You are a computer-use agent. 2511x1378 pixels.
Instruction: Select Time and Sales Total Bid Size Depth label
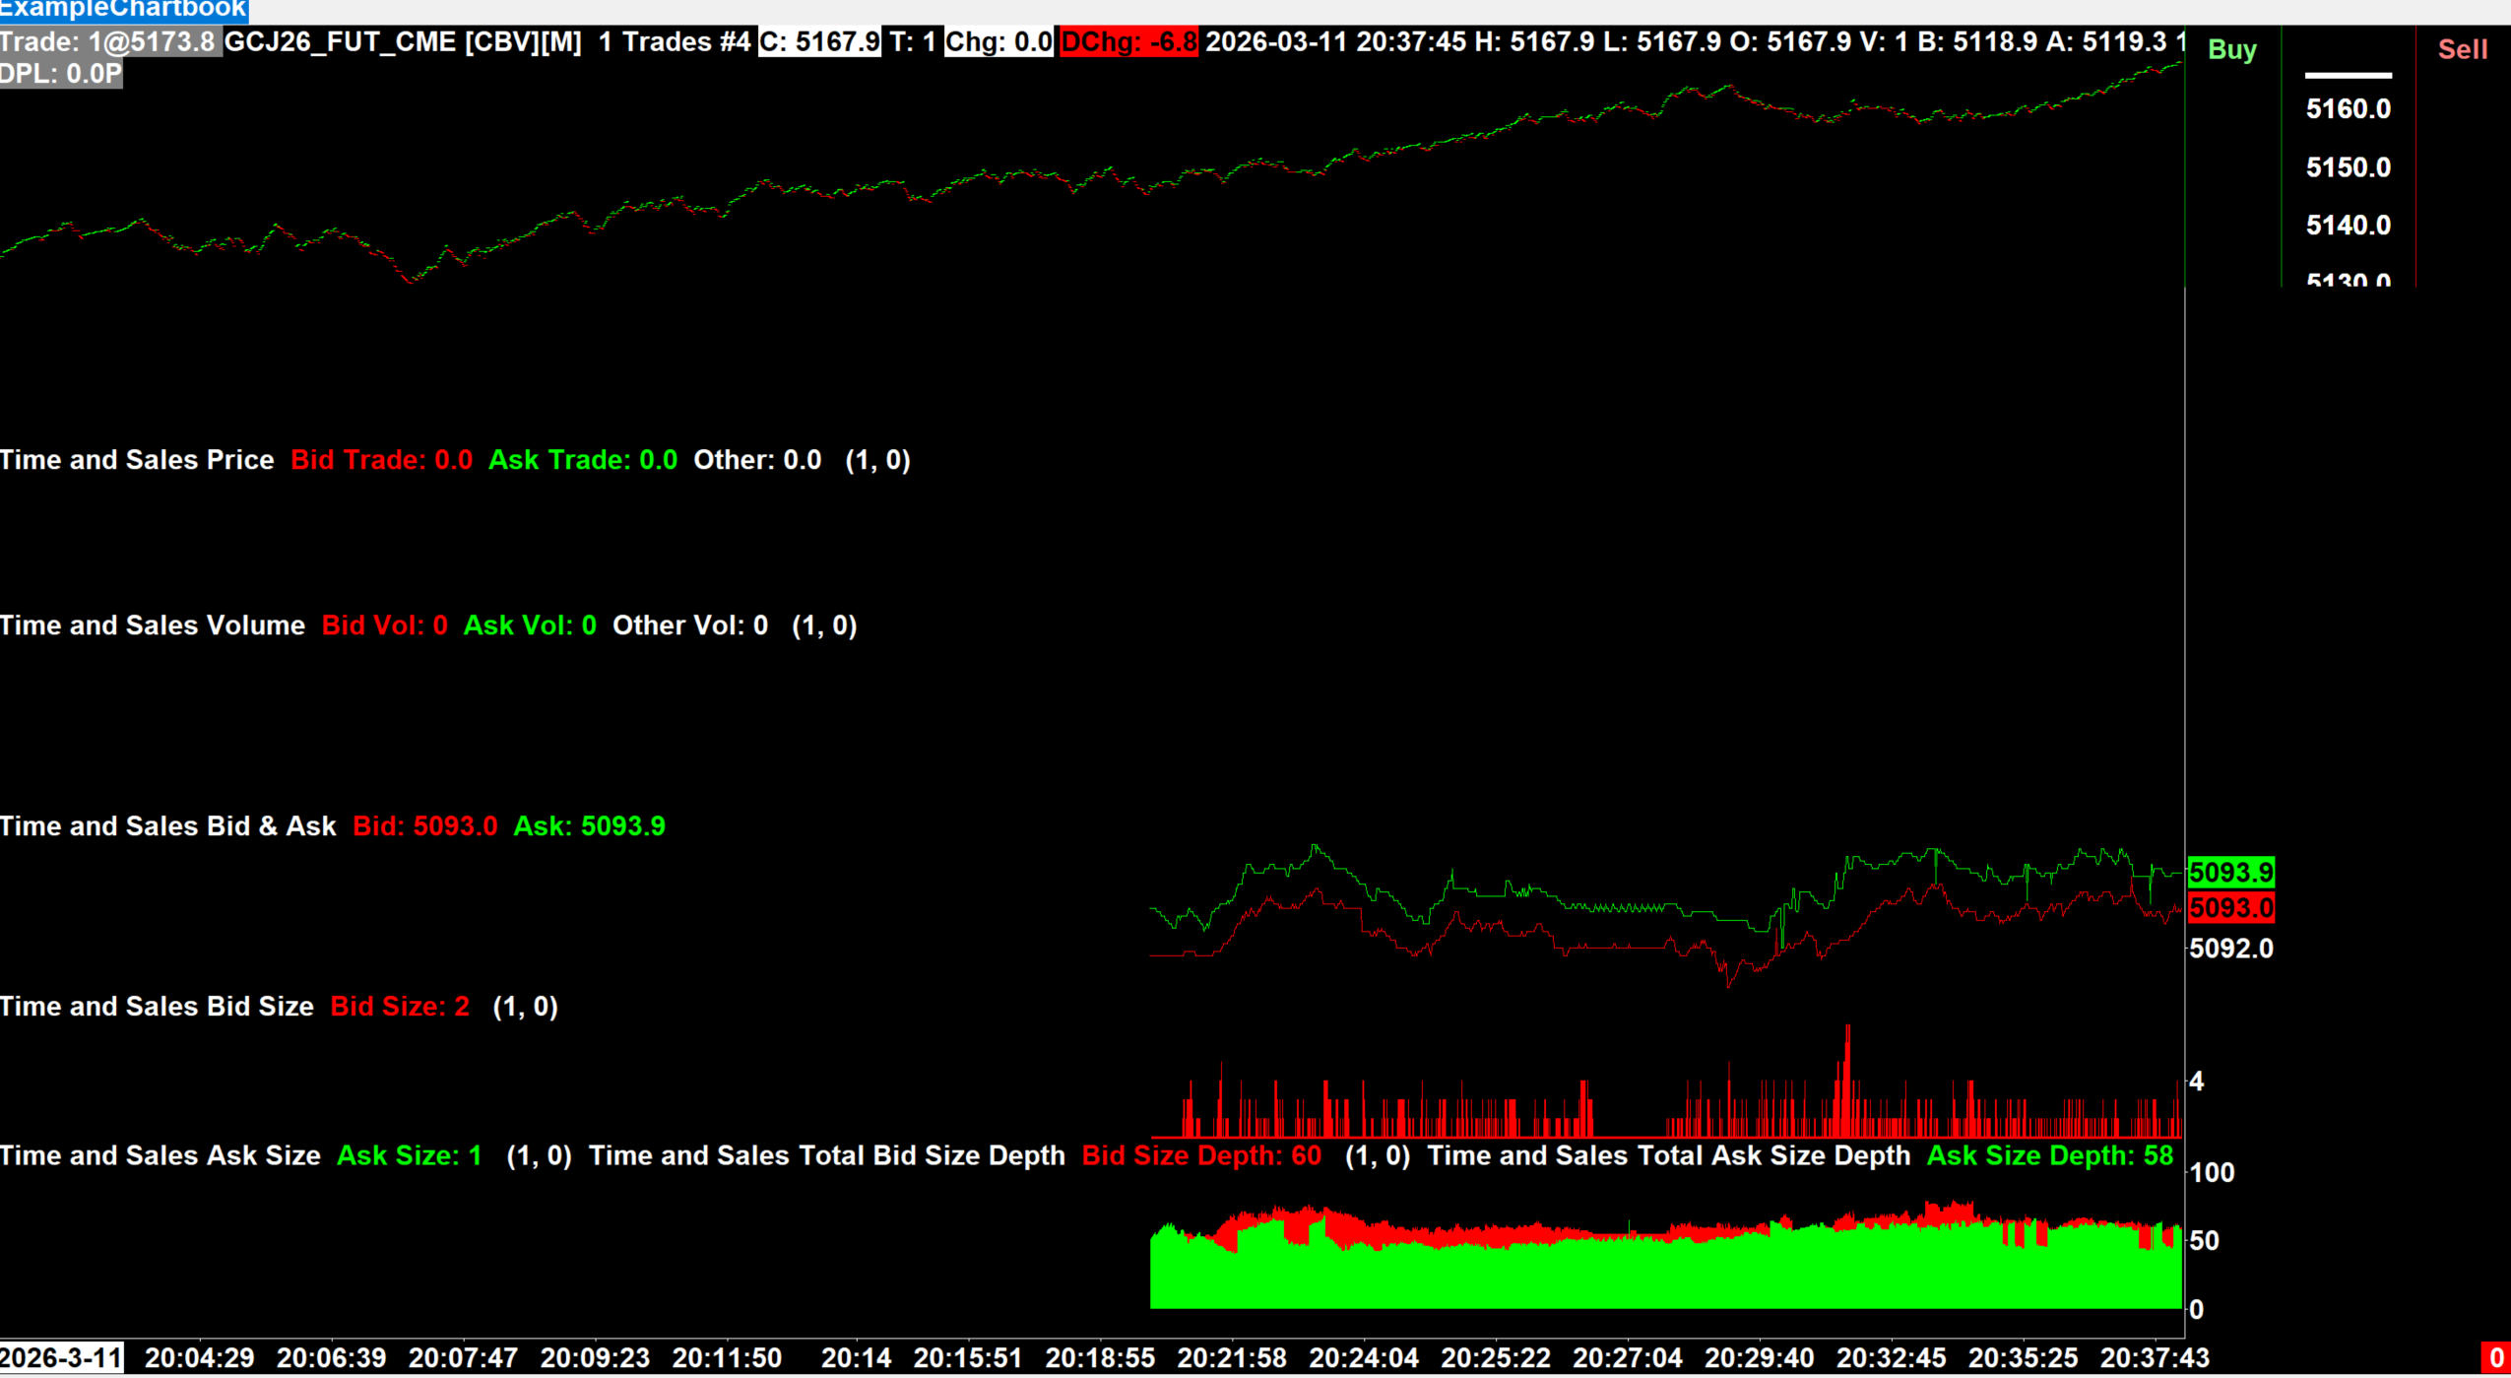(826, 1155)
